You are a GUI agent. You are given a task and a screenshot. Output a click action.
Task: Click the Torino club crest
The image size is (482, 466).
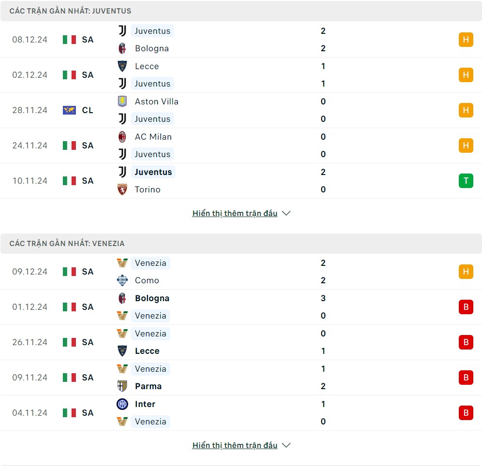[122, 189]
